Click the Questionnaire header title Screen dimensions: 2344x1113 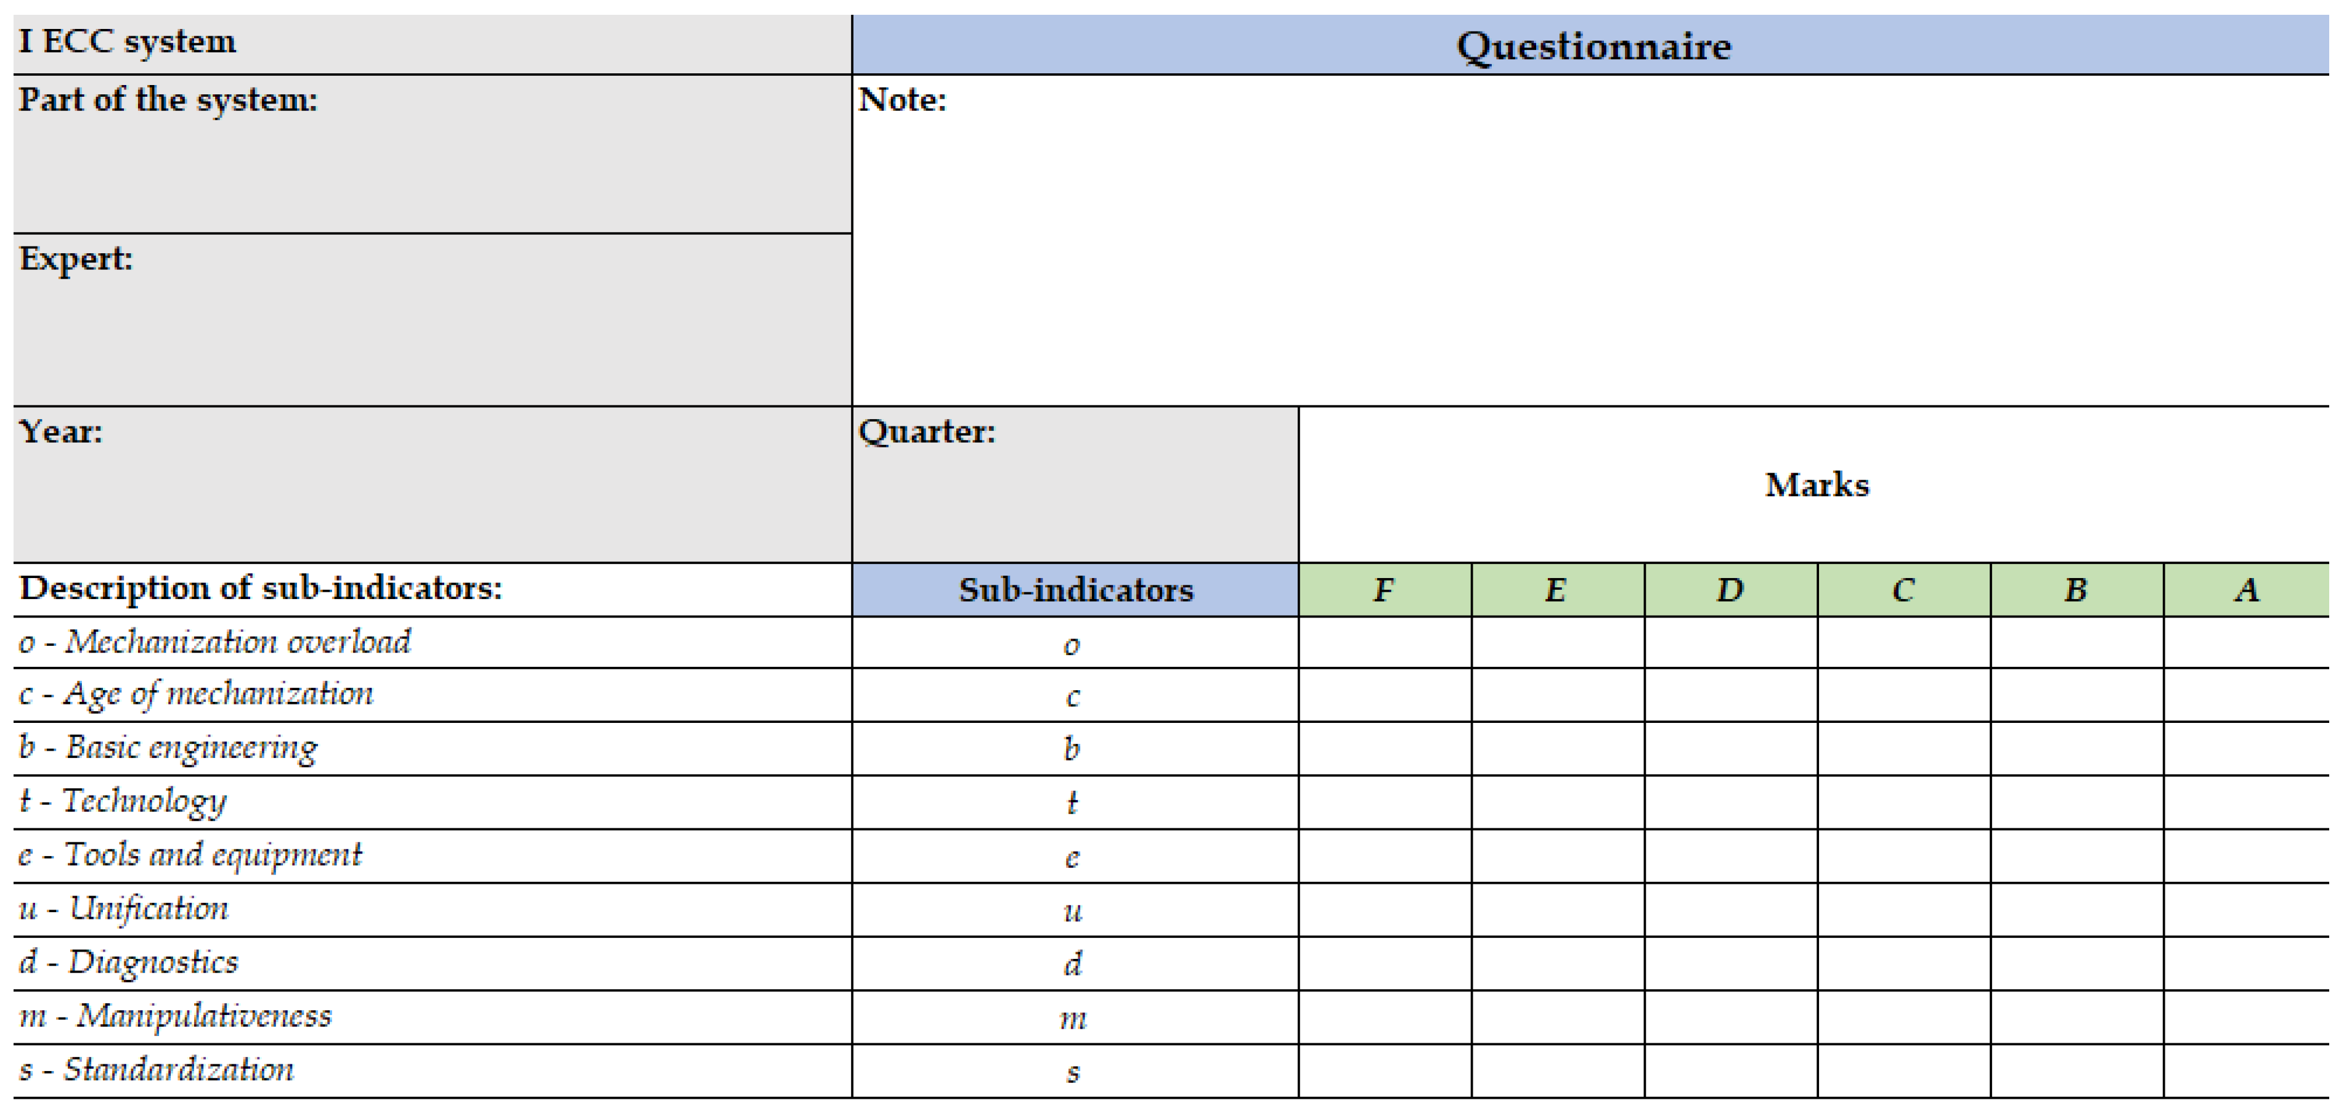(1592, 46)
